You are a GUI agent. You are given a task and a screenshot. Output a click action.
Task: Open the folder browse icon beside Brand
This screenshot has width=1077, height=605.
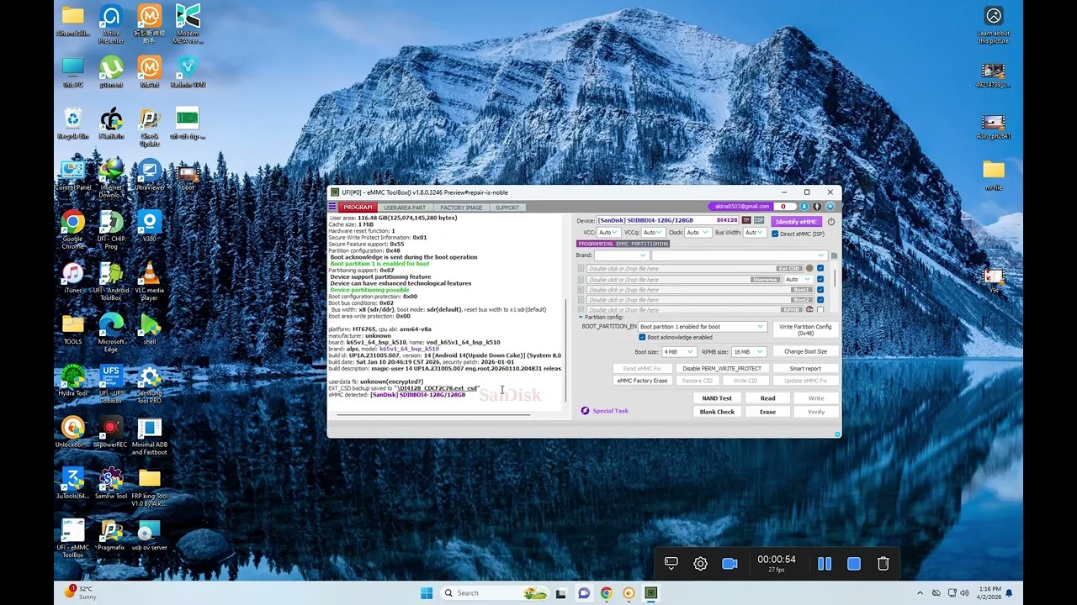pyautogui.click(x=834, y=255)
